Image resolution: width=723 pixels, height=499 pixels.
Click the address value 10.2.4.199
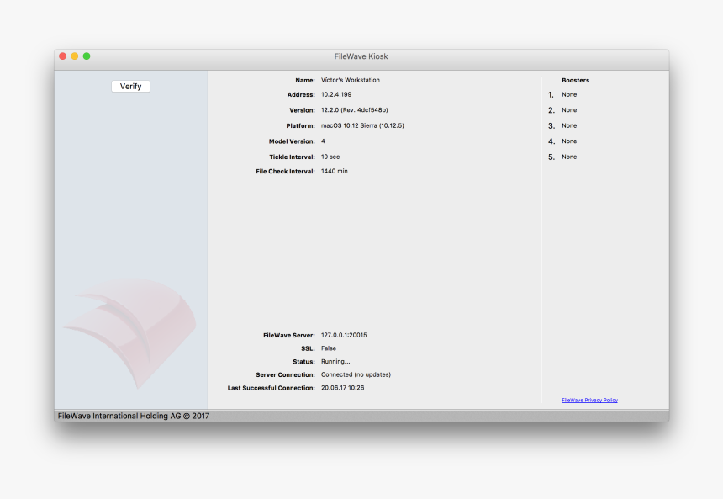click(x=336, y=94)
